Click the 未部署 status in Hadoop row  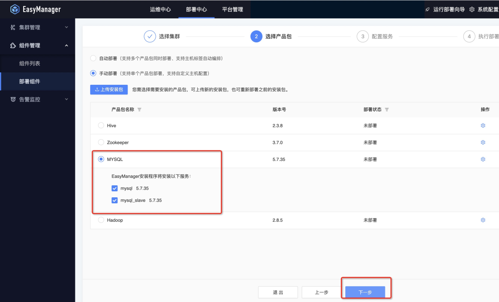coord(370,220)
